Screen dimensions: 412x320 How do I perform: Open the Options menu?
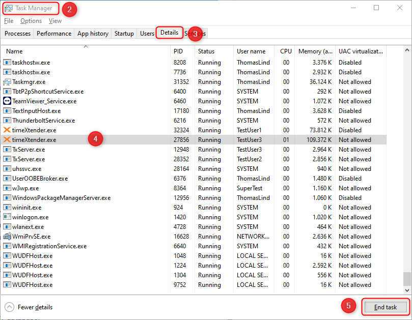[31, 21]
